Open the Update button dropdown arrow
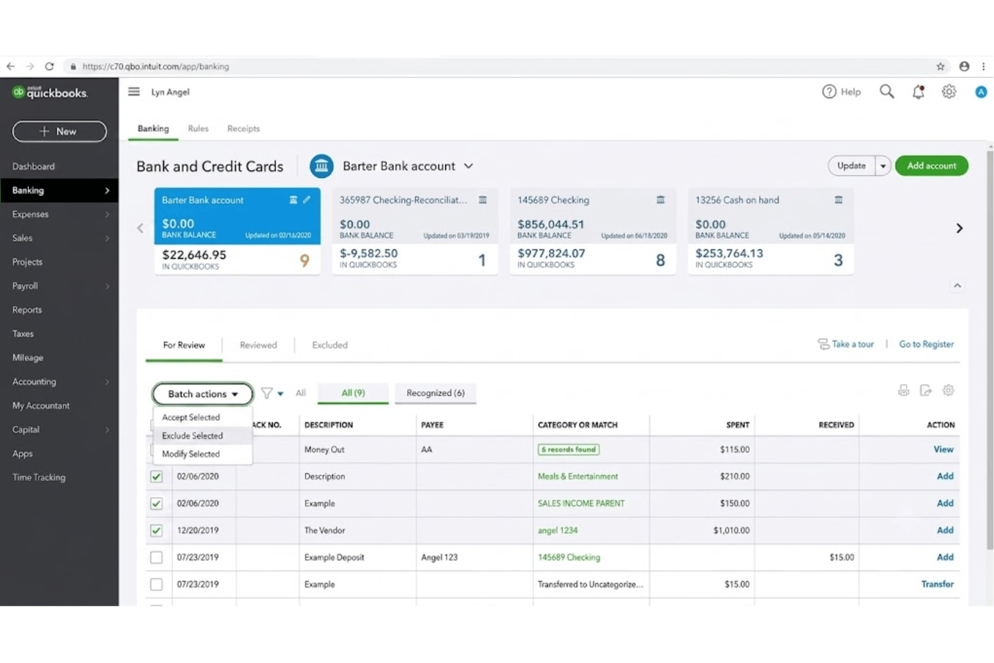The height and width of the screenshot is (663, 994). click(x=883, y=166)
